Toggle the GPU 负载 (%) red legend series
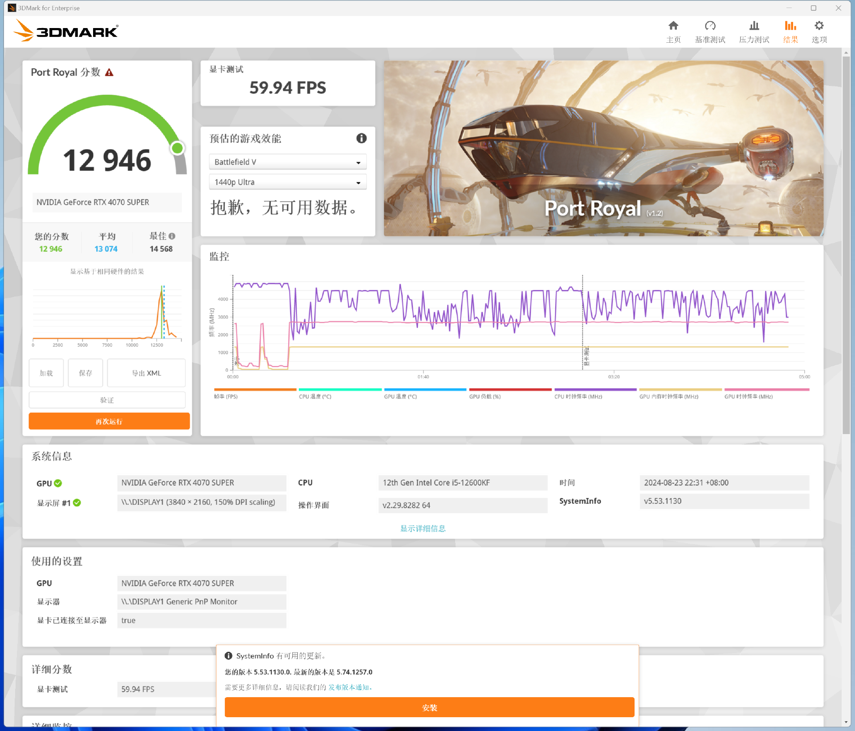This screenshot has width=855, height=731. click(x=510, y=394)
